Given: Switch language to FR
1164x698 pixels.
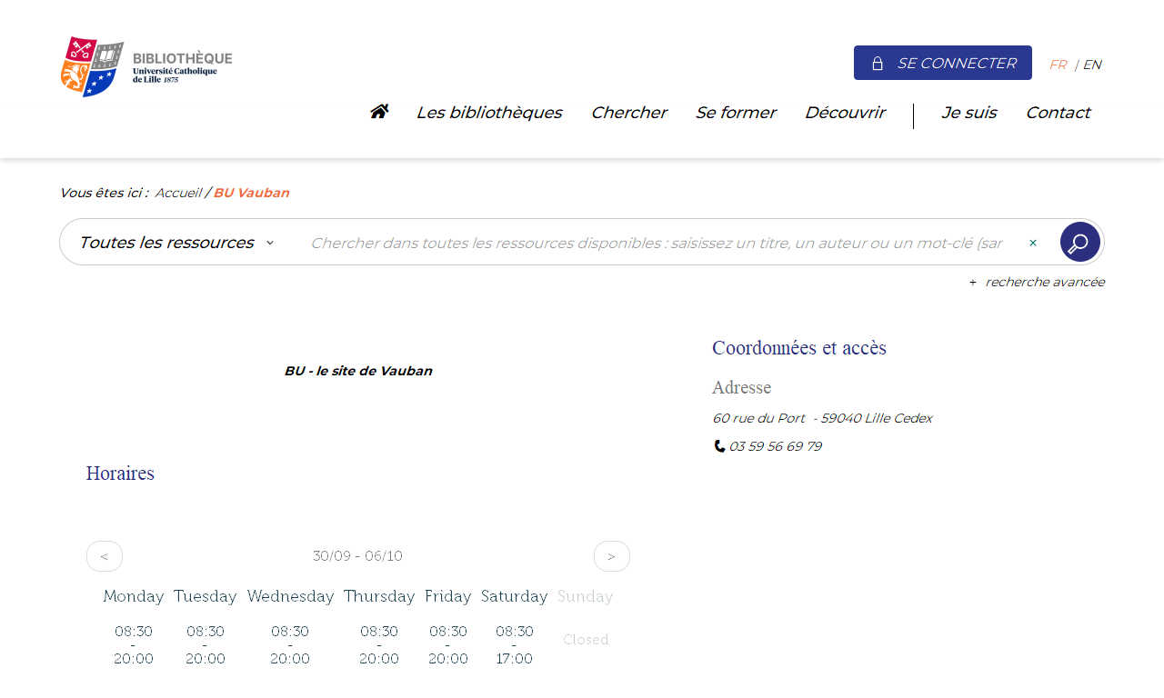Looking at the screenshot, I should (1058, 65).
